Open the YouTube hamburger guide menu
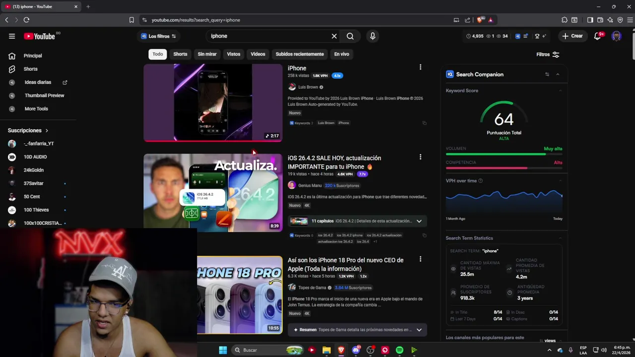This screenshot has width=635, height=357. (x=12, y=36)
